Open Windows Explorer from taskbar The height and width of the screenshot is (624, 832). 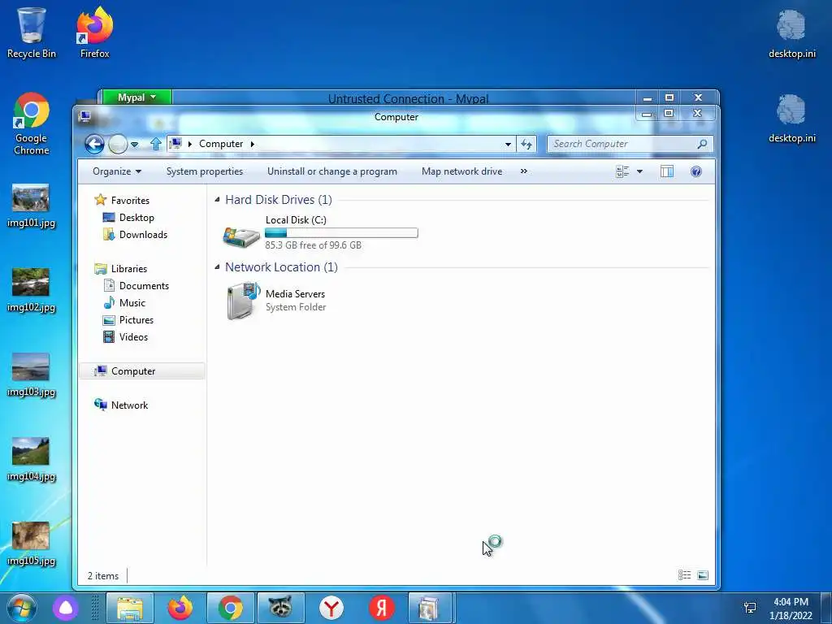coord(130,608)
